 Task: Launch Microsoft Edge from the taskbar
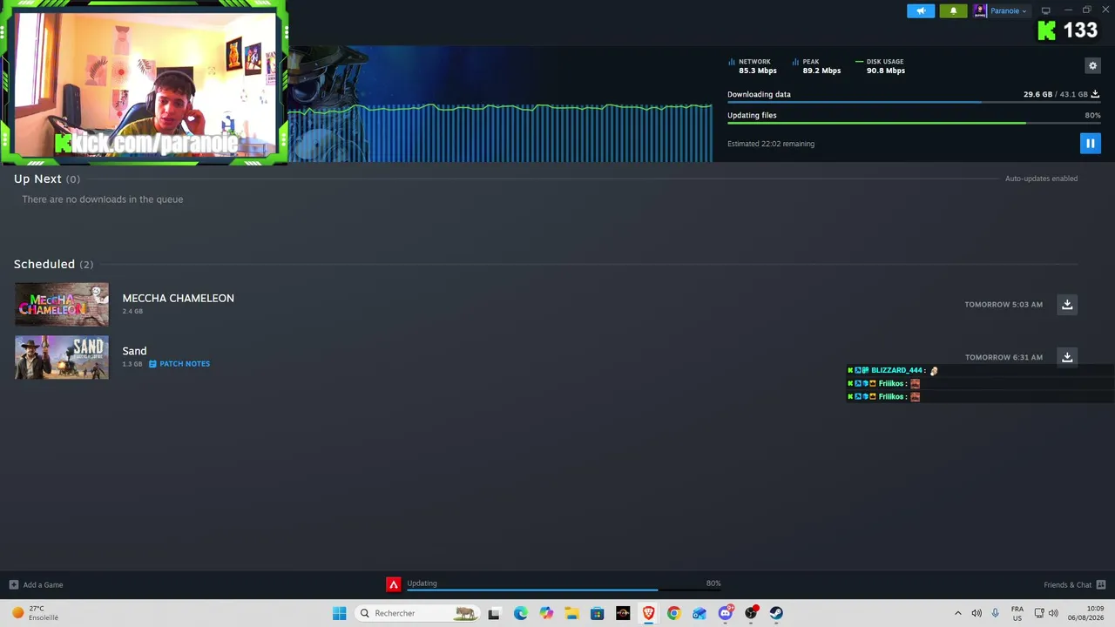pos(520,613)
